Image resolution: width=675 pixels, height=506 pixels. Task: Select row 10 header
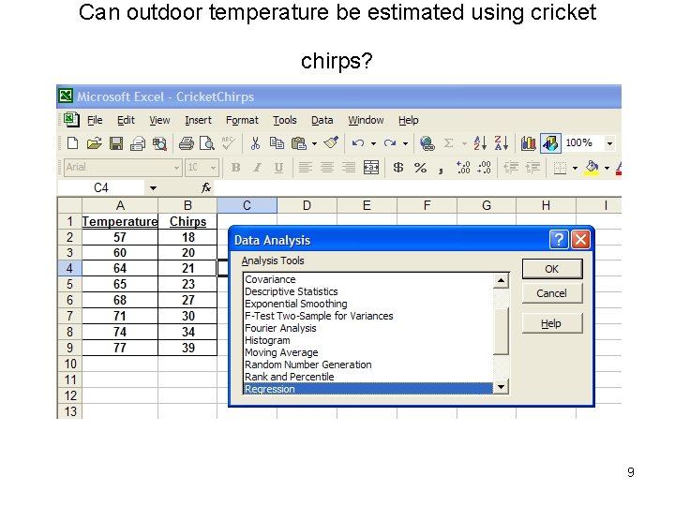coord(69,364)
